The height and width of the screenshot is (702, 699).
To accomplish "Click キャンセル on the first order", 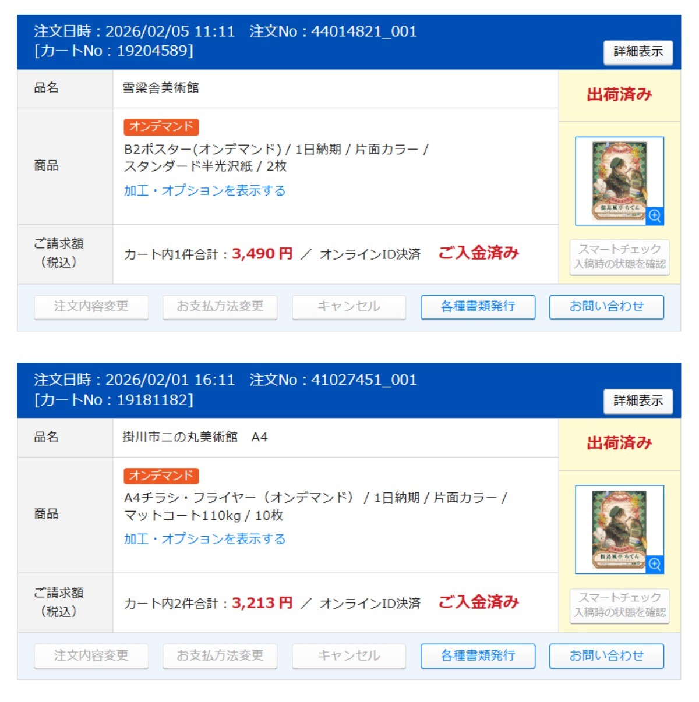I will (349, 307).
